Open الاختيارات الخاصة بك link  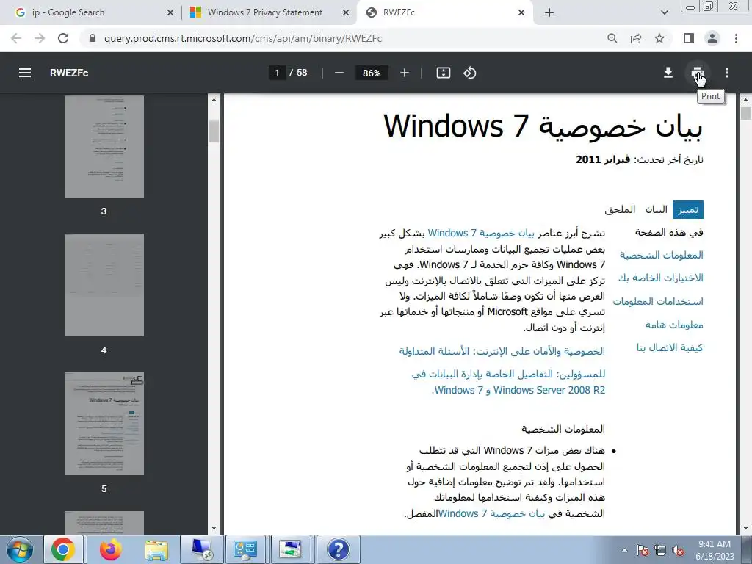[660, 278]
